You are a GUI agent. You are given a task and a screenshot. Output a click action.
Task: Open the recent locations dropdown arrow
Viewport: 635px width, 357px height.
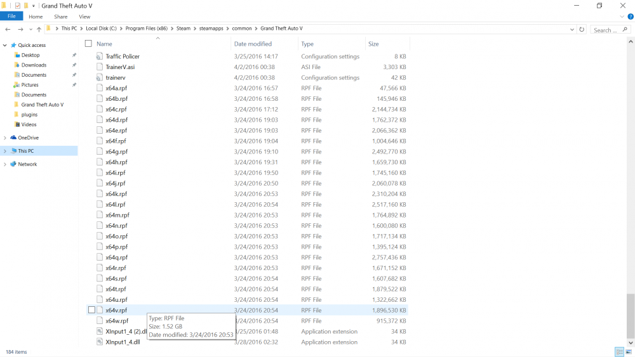30,30
